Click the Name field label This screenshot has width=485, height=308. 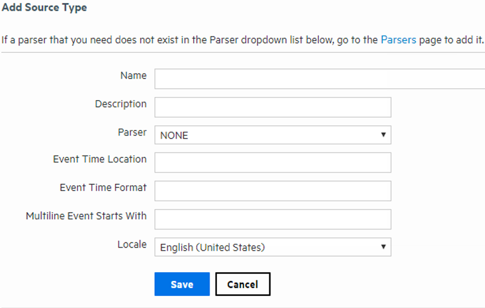point(133,76)
